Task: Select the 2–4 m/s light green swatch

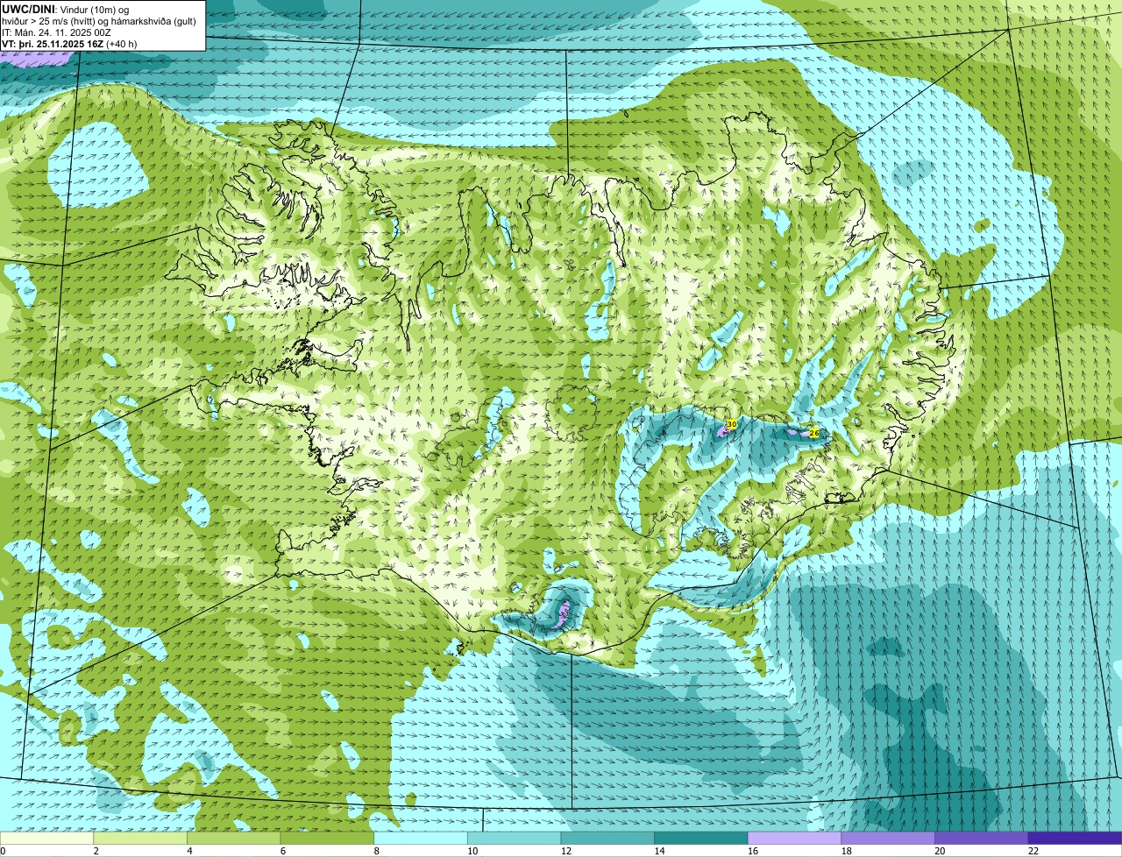Action: (x=140, y=838)
